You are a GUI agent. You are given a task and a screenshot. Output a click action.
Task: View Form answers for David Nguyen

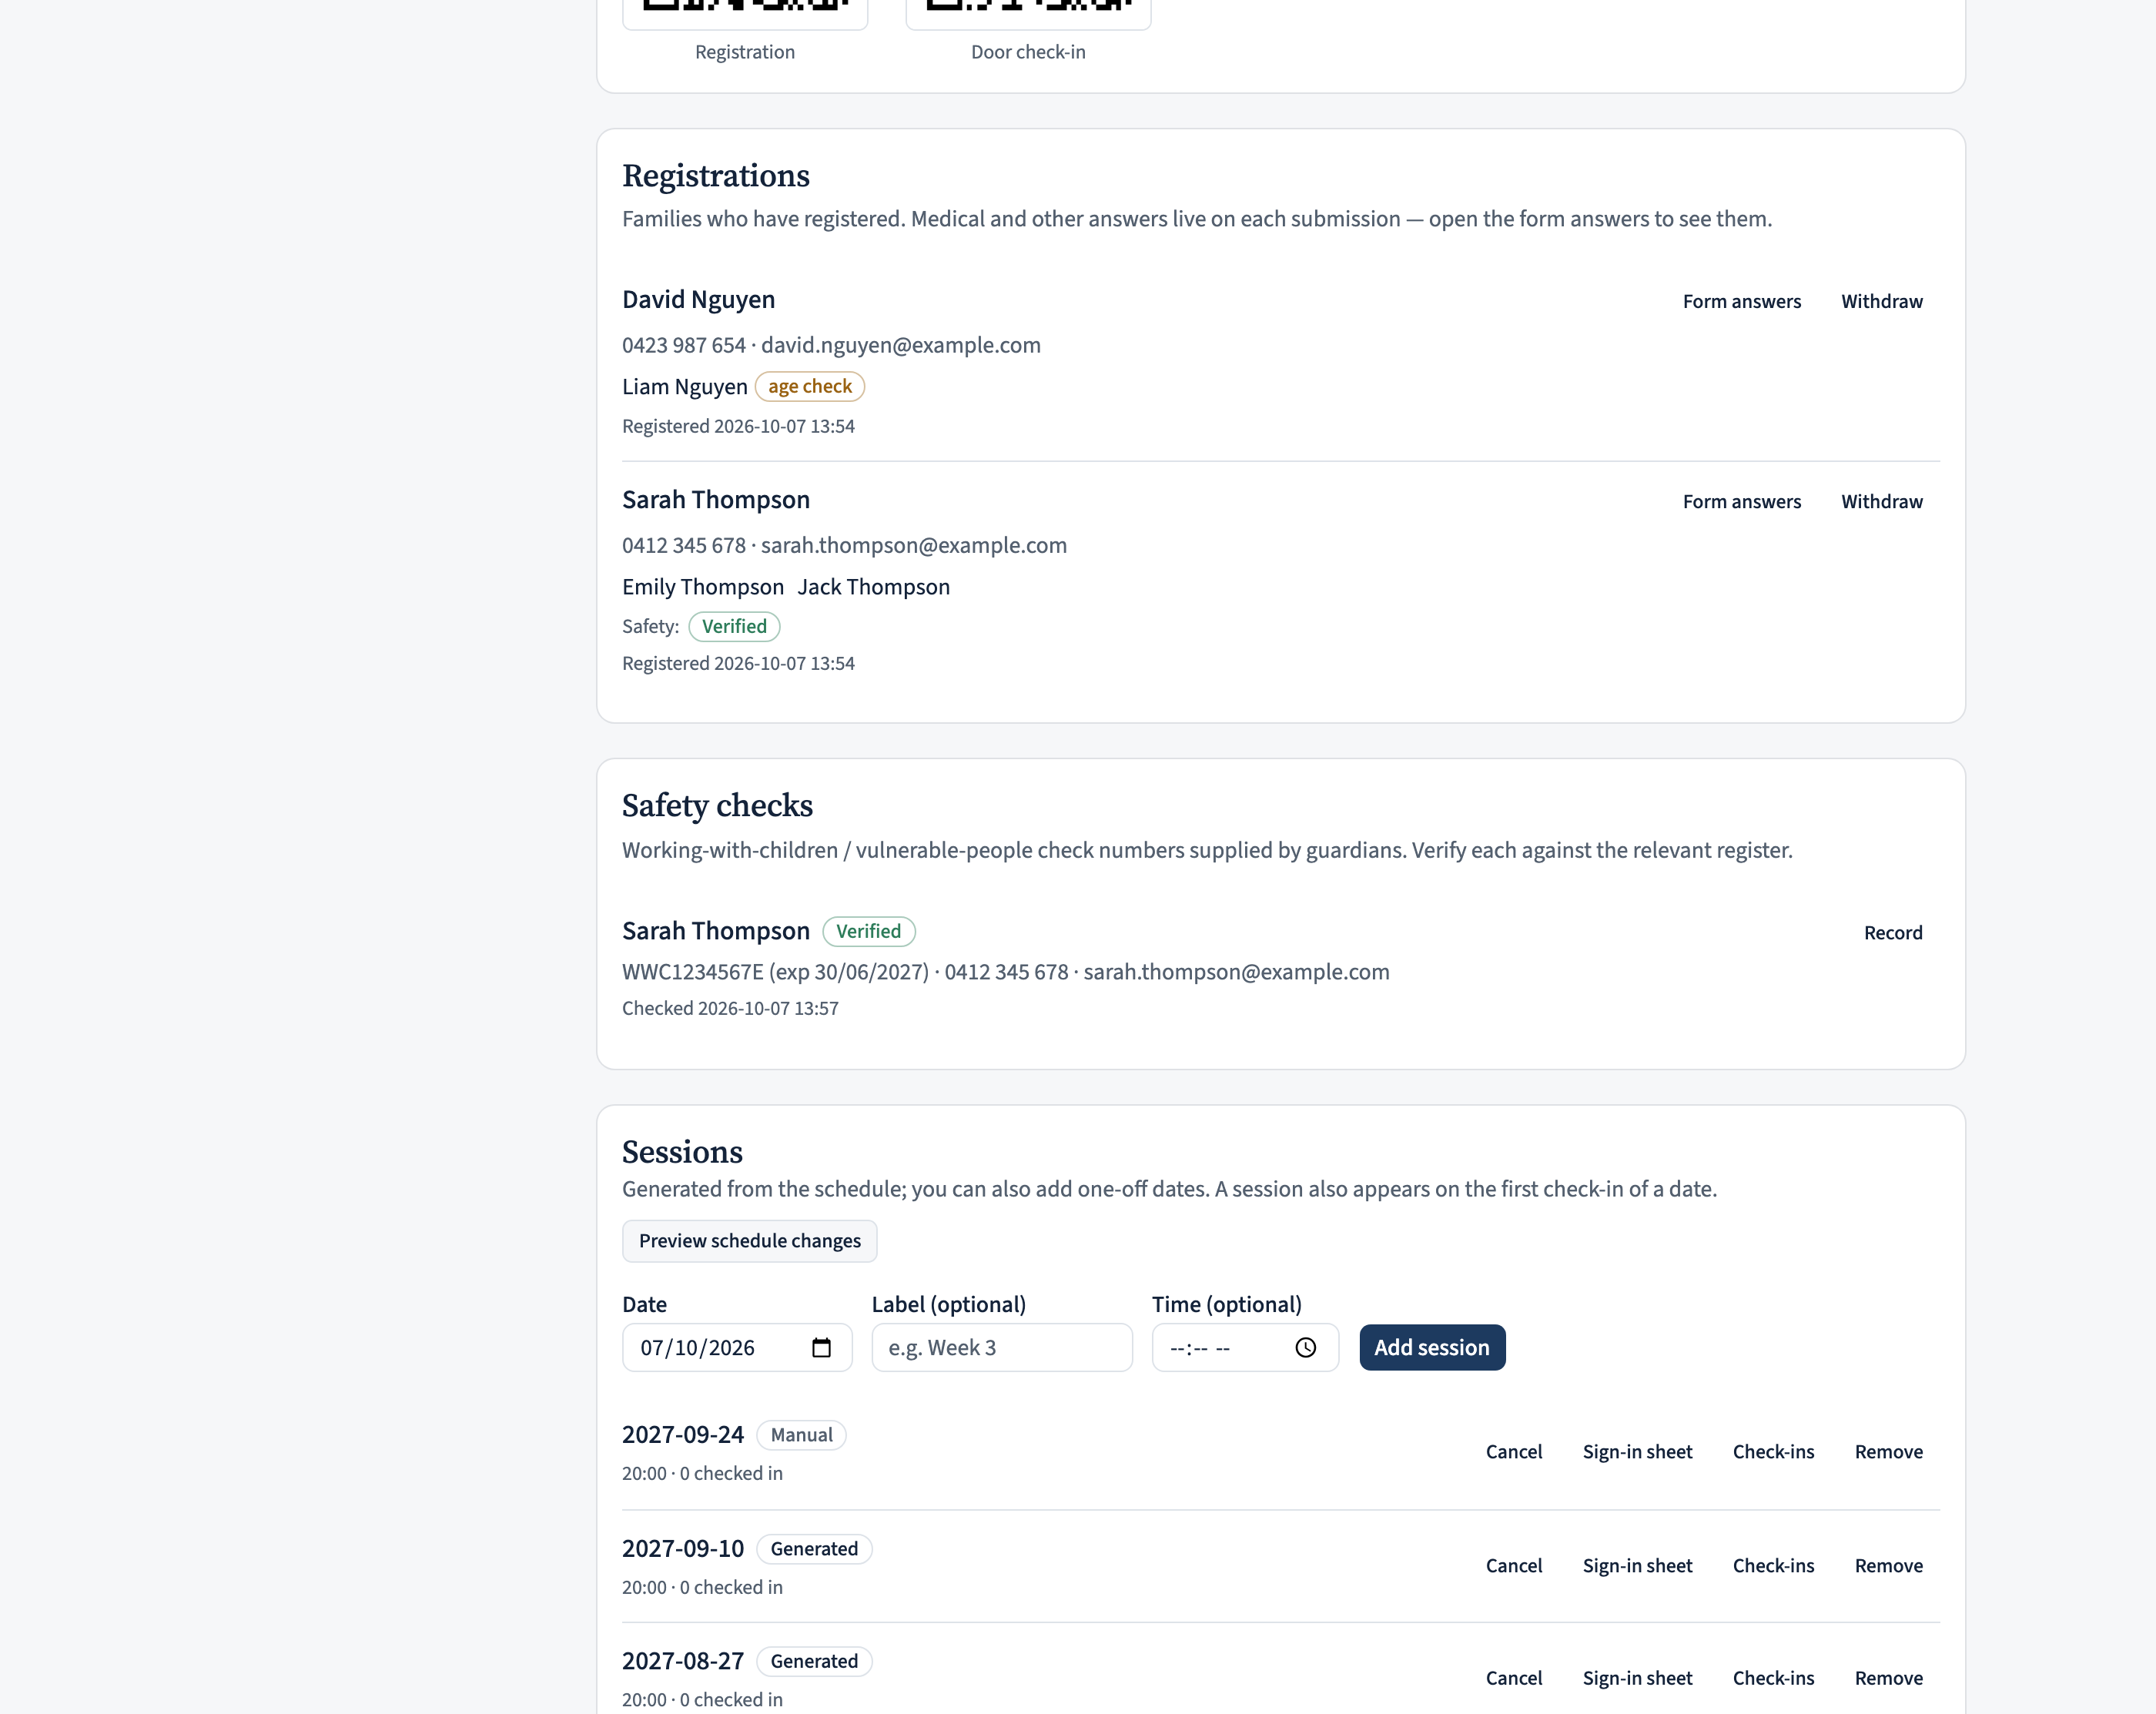coord(1741,301)
